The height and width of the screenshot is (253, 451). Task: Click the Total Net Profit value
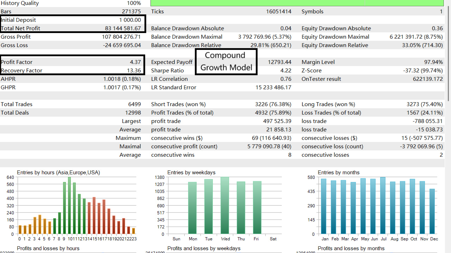(x=123, y=28)
